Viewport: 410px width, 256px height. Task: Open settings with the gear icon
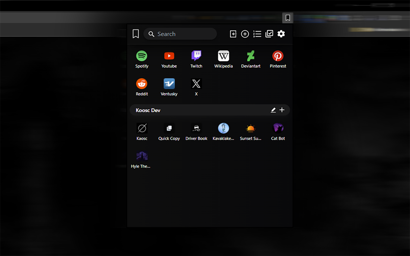tap(281, 34)
